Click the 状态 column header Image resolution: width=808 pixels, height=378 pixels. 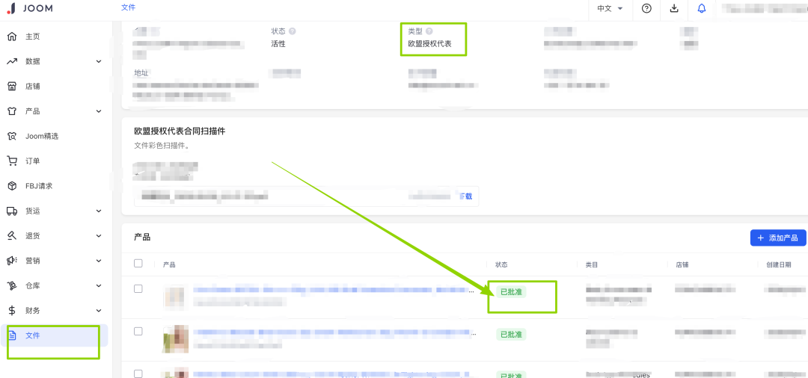click(501, 264)
